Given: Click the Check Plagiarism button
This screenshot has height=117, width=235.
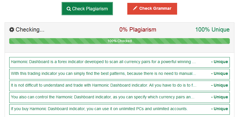Looking at the screenshot, I should coord(87,9).
